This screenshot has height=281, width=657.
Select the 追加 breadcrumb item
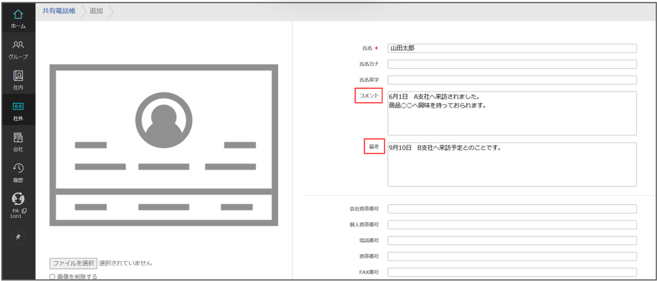point(96,11)
